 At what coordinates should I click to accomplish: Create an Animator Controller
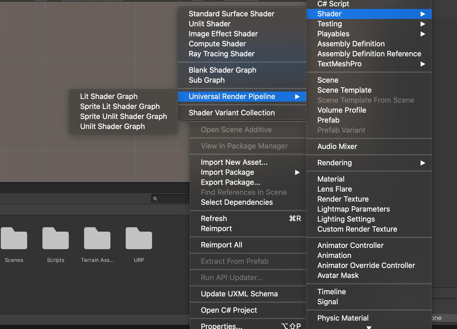pos(369,246)
